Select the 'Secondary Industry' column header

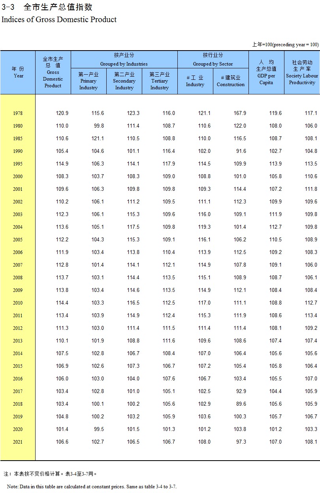pos(124,81)
